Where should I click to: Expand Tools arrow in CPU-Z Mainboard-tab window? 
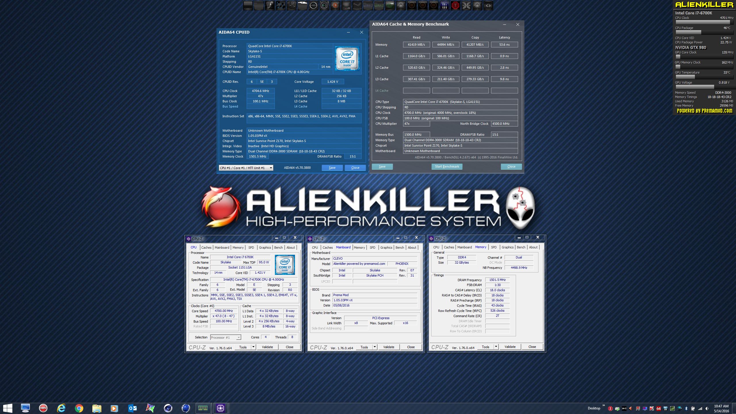point(375,347)
